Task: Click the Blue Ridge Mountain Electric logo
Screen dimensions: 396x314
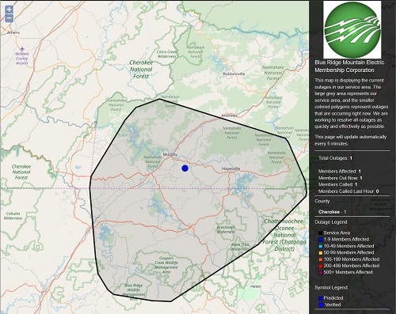Action: click(352, 29)
